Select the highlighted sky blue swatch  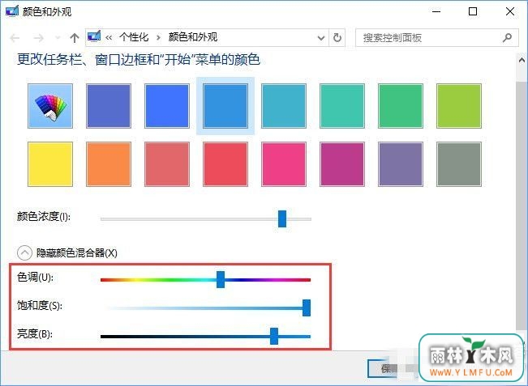(x=225, y=106)
